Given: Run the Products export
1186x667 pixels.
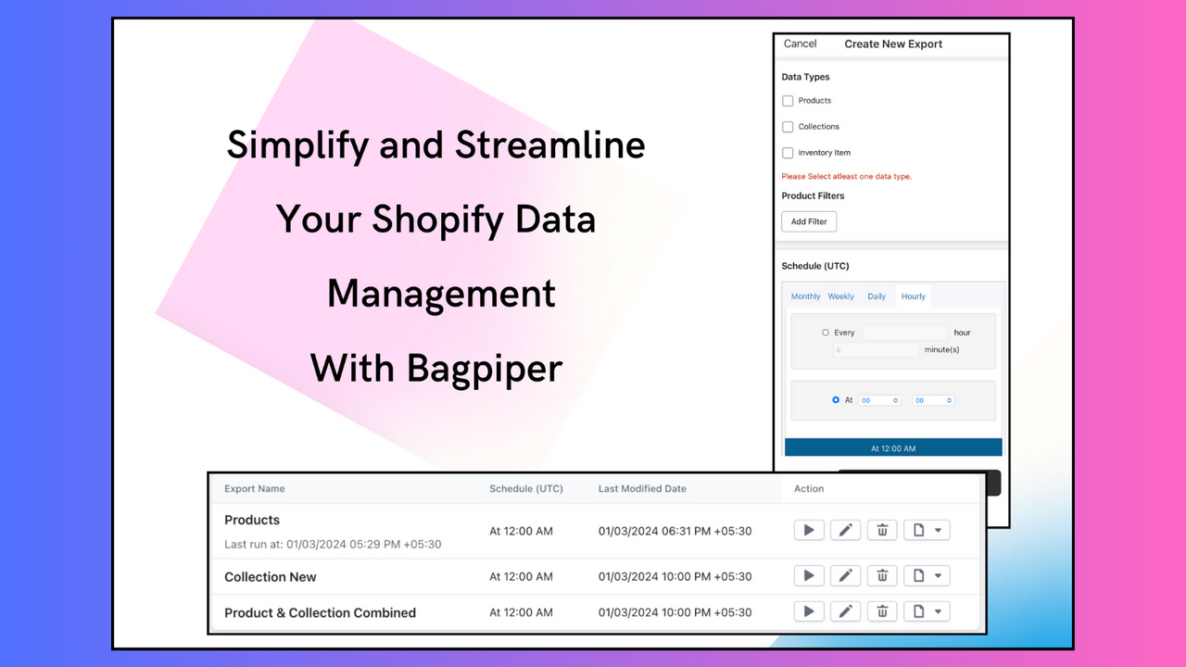Looking at the screenshot, I should point(809,530).
